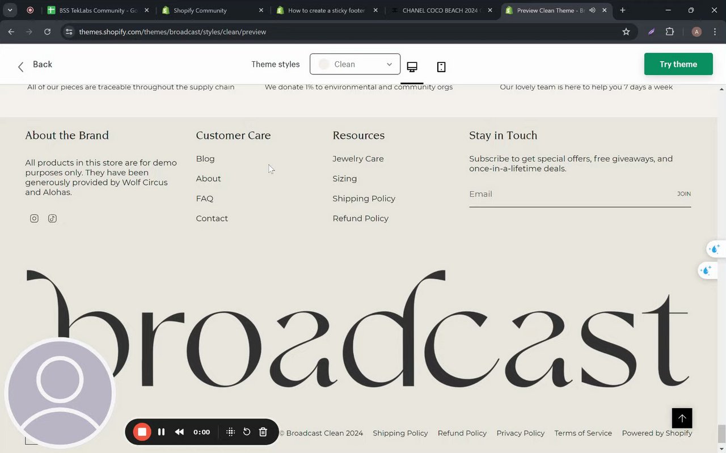
Task: Mute the Preview Clean Theme tab audio
Action: [x=592, y=10]
